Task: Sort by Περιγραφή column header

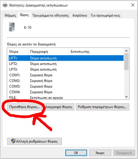Action: pyautogui.click(x=48, y=51)
